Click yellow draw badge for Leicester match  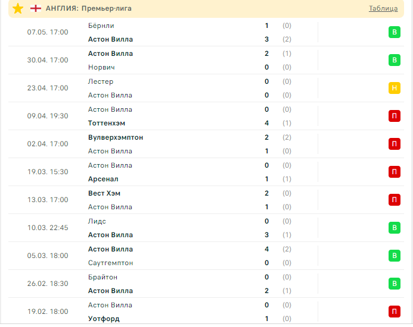pyautogui.click(x=394, y=88)
